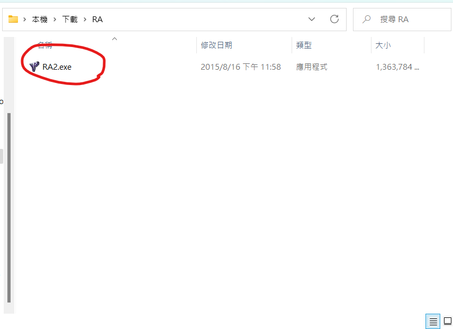
Task: Open the address bar history dropdown
Action: click(x=312, y=19)
